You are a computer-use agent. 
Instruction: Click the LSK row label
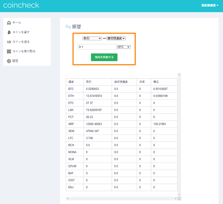click(71, 110)
